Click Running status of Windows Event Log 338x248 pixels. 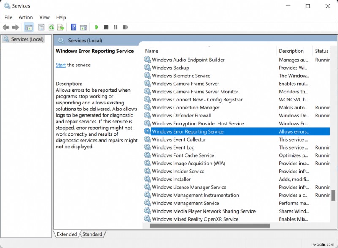click(x=322, y=147)
